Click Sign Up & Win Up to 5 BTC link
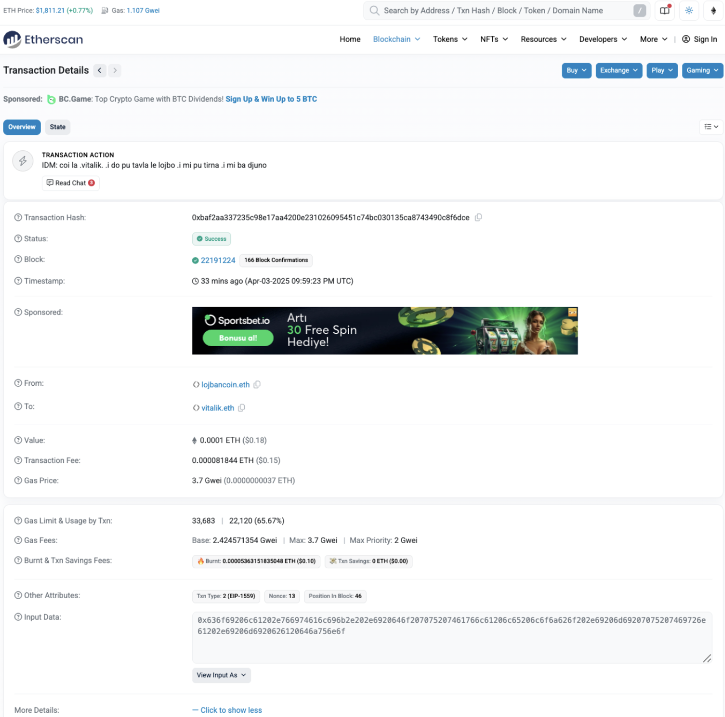 (271, 99)
